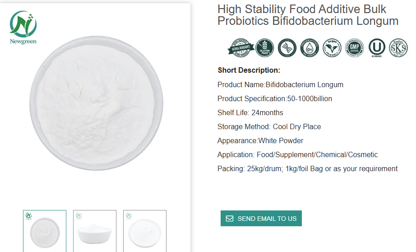Select the powder bowl thumbnail

click(x=95, y=231)
